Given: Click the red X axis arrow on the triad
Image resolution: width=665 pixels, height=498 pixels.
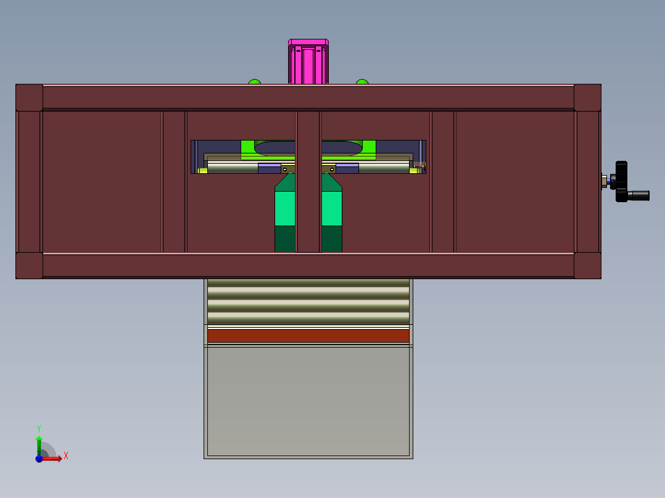Looking at the screenshot, I should [54, 458].
